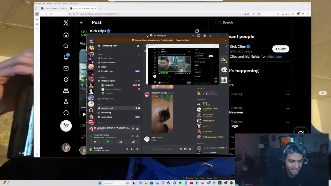Open X Notifications bell icon

tap(66, 57)
